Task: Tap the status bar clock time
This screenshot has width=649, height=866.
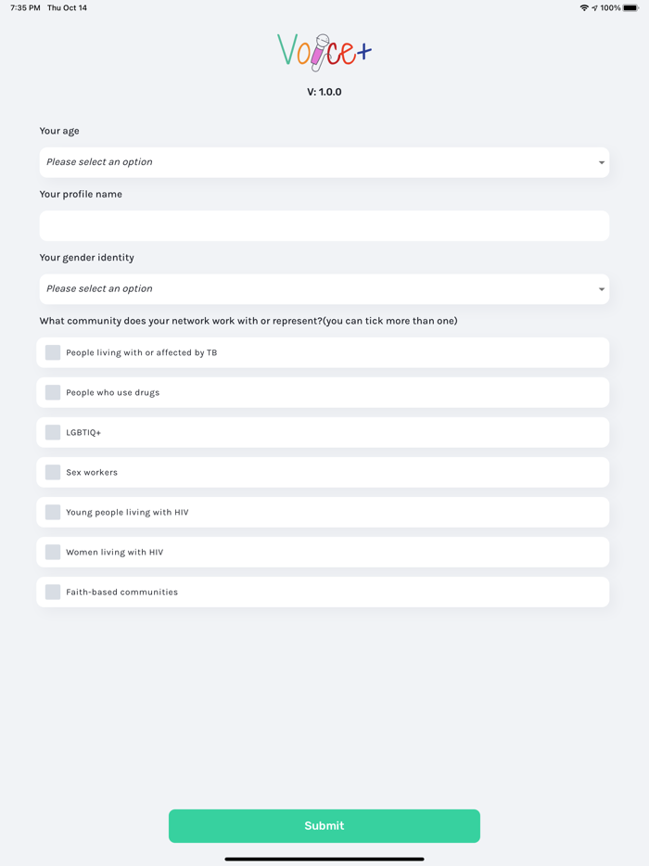Action: pos(25,8)
